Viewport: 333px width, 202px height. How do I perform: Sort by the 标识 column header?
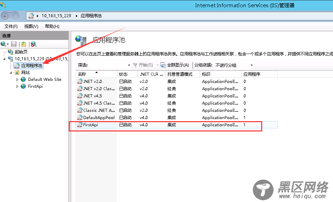pyautogui.click(x=221, y=74)
